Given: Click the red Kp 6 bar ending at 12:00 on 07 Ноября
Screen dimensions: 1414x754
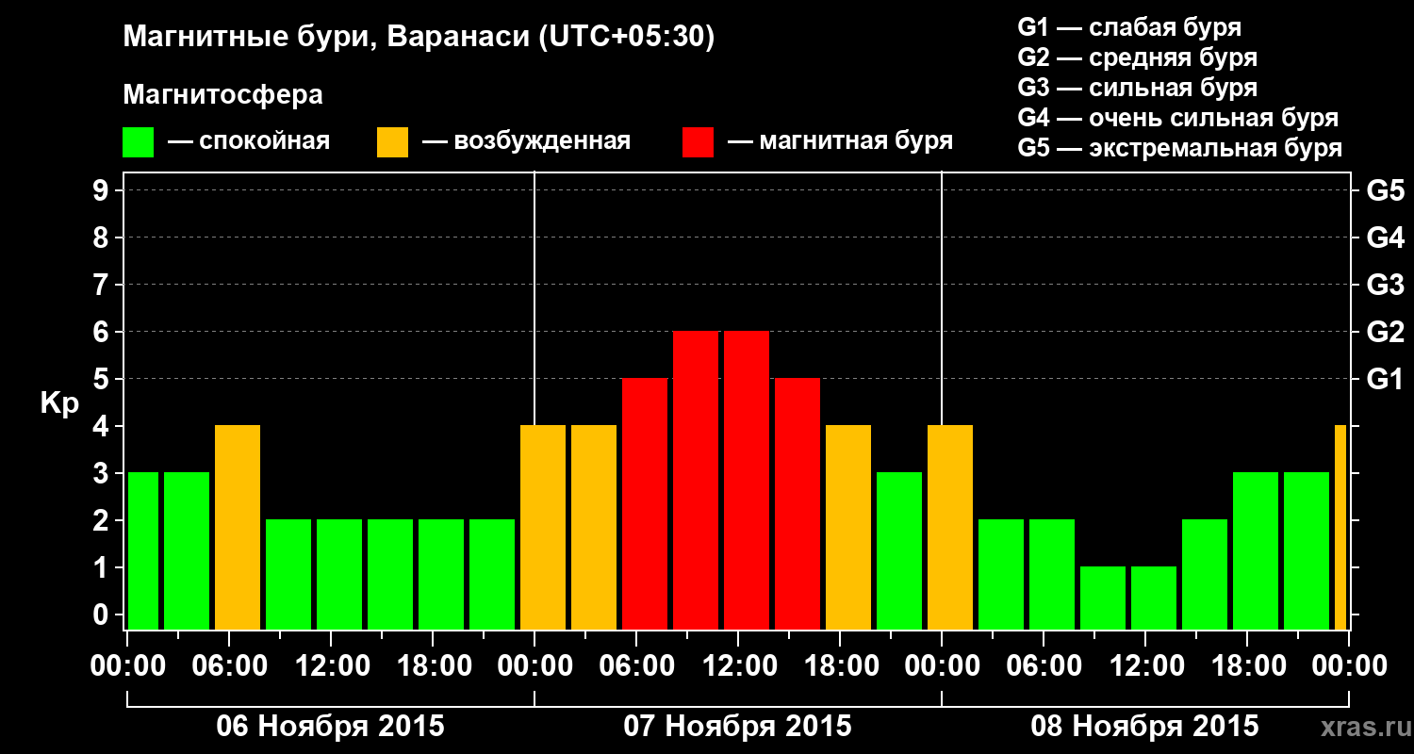Looking at the screenshot, I should 696,481.
